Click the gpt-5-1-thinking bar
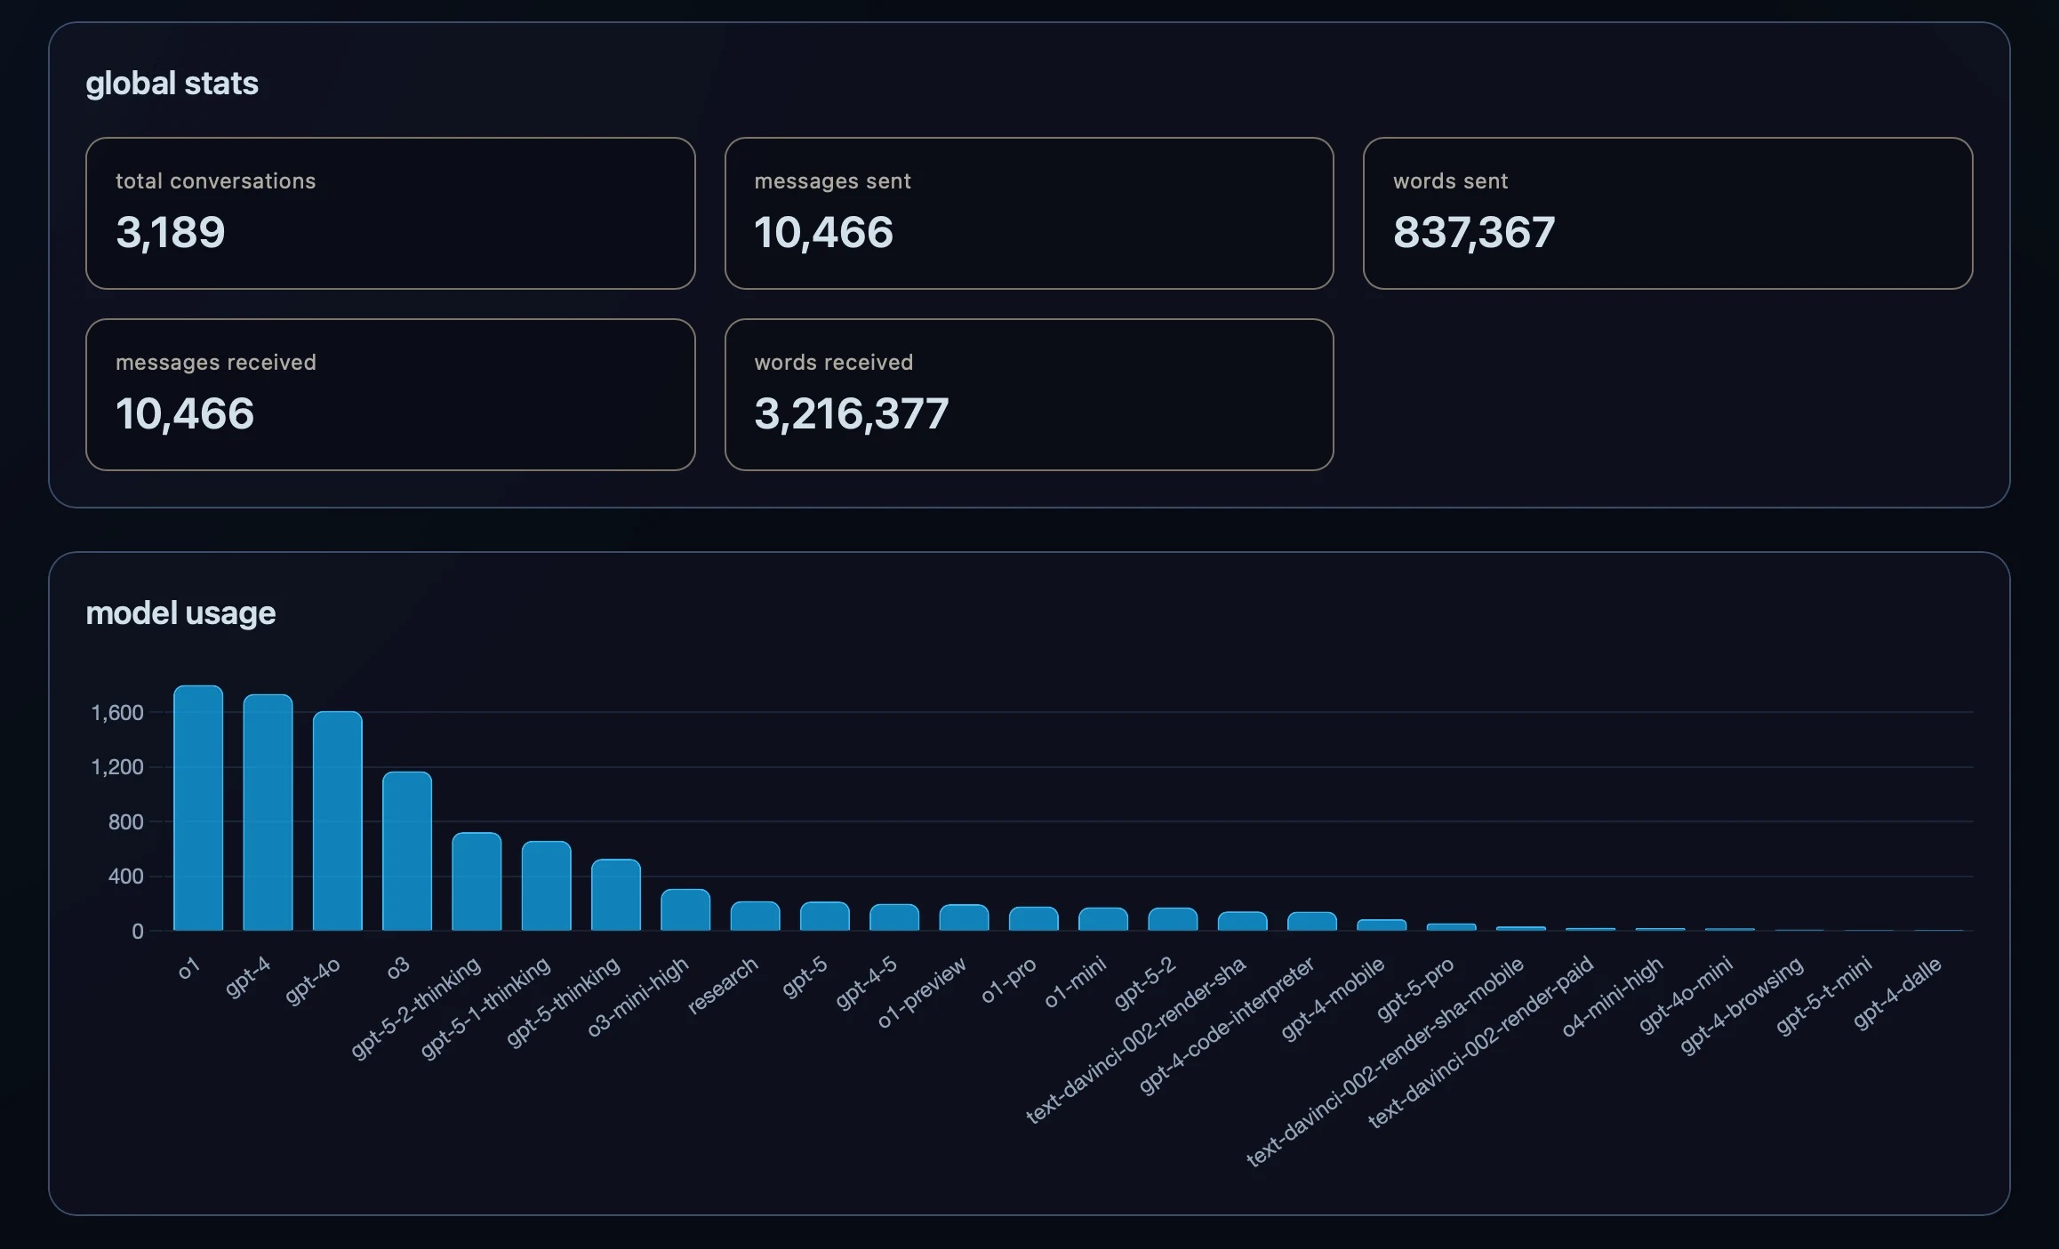The height and width of the screenshot is (1249, 2059). pos(546,885)
